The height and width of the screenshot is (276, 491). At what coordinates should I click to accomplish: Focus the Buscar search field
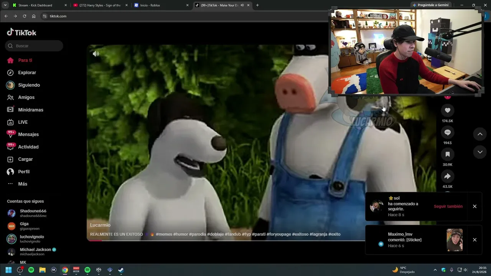[34, 46]
